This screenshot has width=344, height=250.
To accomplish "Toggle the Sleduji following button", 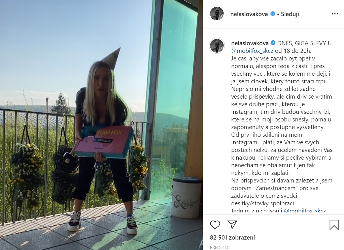I will pyautogui.click(x=290, y=14).
